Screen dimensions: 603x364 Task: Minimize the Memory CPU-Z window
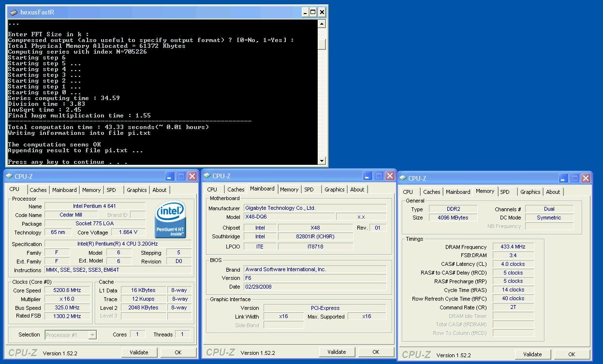[x=563, y=178]
